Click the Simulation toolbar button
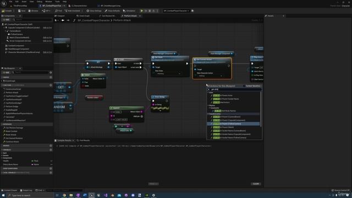This screenshot has height=198, width=352. pyautogui.click(x=129, y=11)
